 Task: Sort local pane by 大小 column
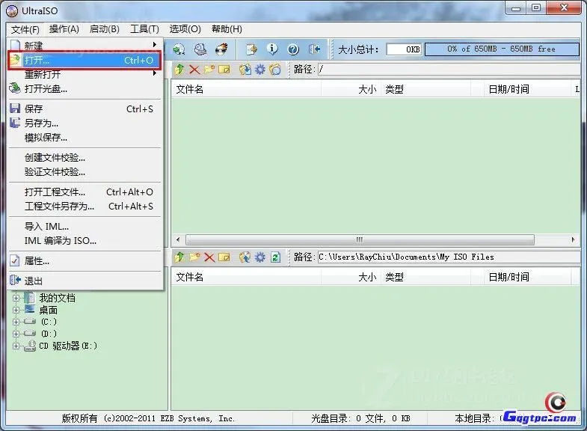coord(351,277)
